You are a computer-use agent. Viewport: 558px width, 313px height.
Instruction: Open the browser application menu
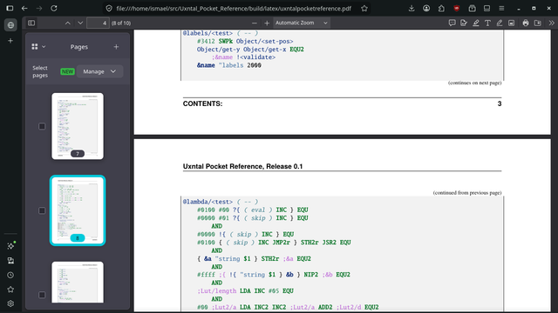coord(501,8)
